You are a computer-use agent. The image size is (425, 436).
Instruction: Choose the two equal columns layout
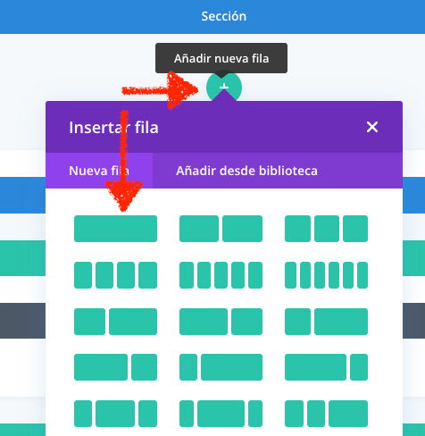point(221,229)
